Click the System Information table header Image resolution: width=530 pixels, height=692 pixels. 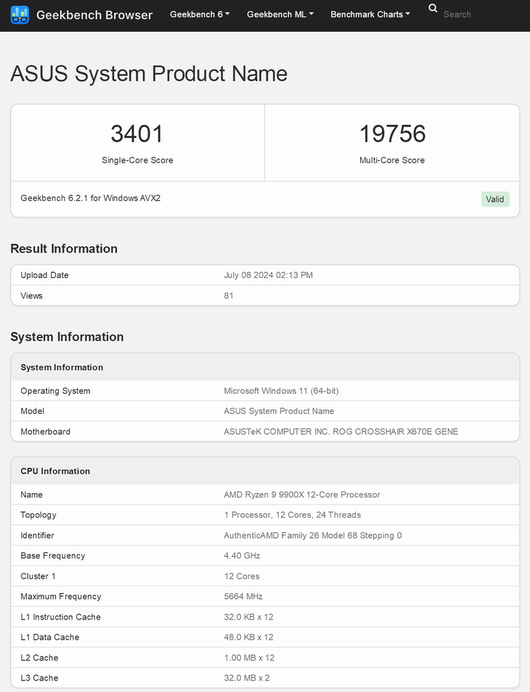(62, 367)
